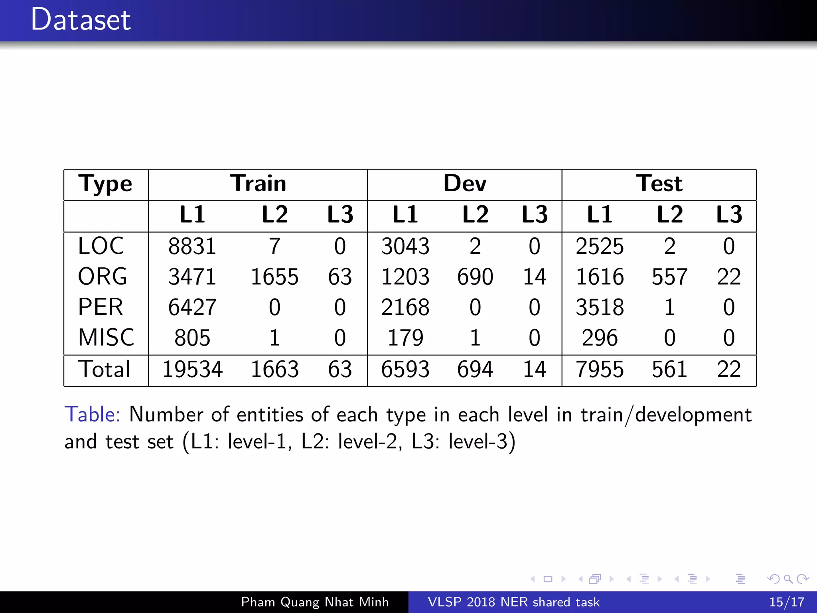817x613 pixels.
Task: Click the author name Pham Quang Nhat Minh
Action: point(315,602)
